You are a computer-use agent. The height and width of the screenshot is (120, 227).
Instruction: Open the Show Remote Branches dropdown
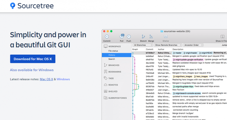168,45
